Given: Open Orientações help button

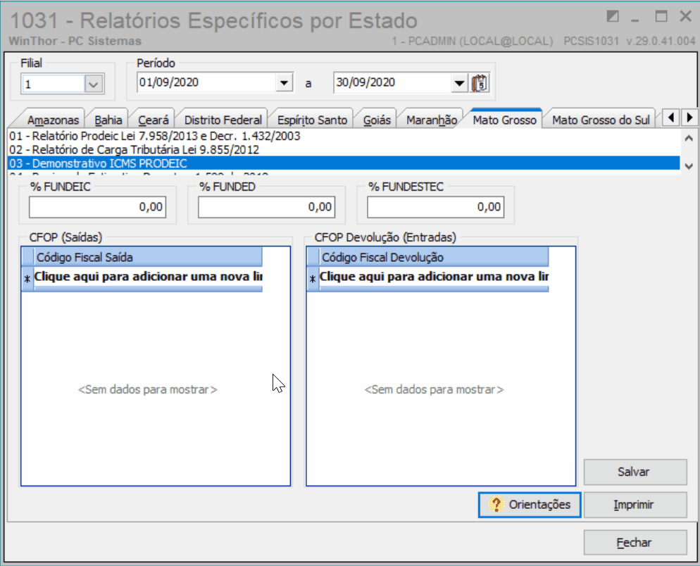Looking at the screenshot, I should (x=530, y=505).
